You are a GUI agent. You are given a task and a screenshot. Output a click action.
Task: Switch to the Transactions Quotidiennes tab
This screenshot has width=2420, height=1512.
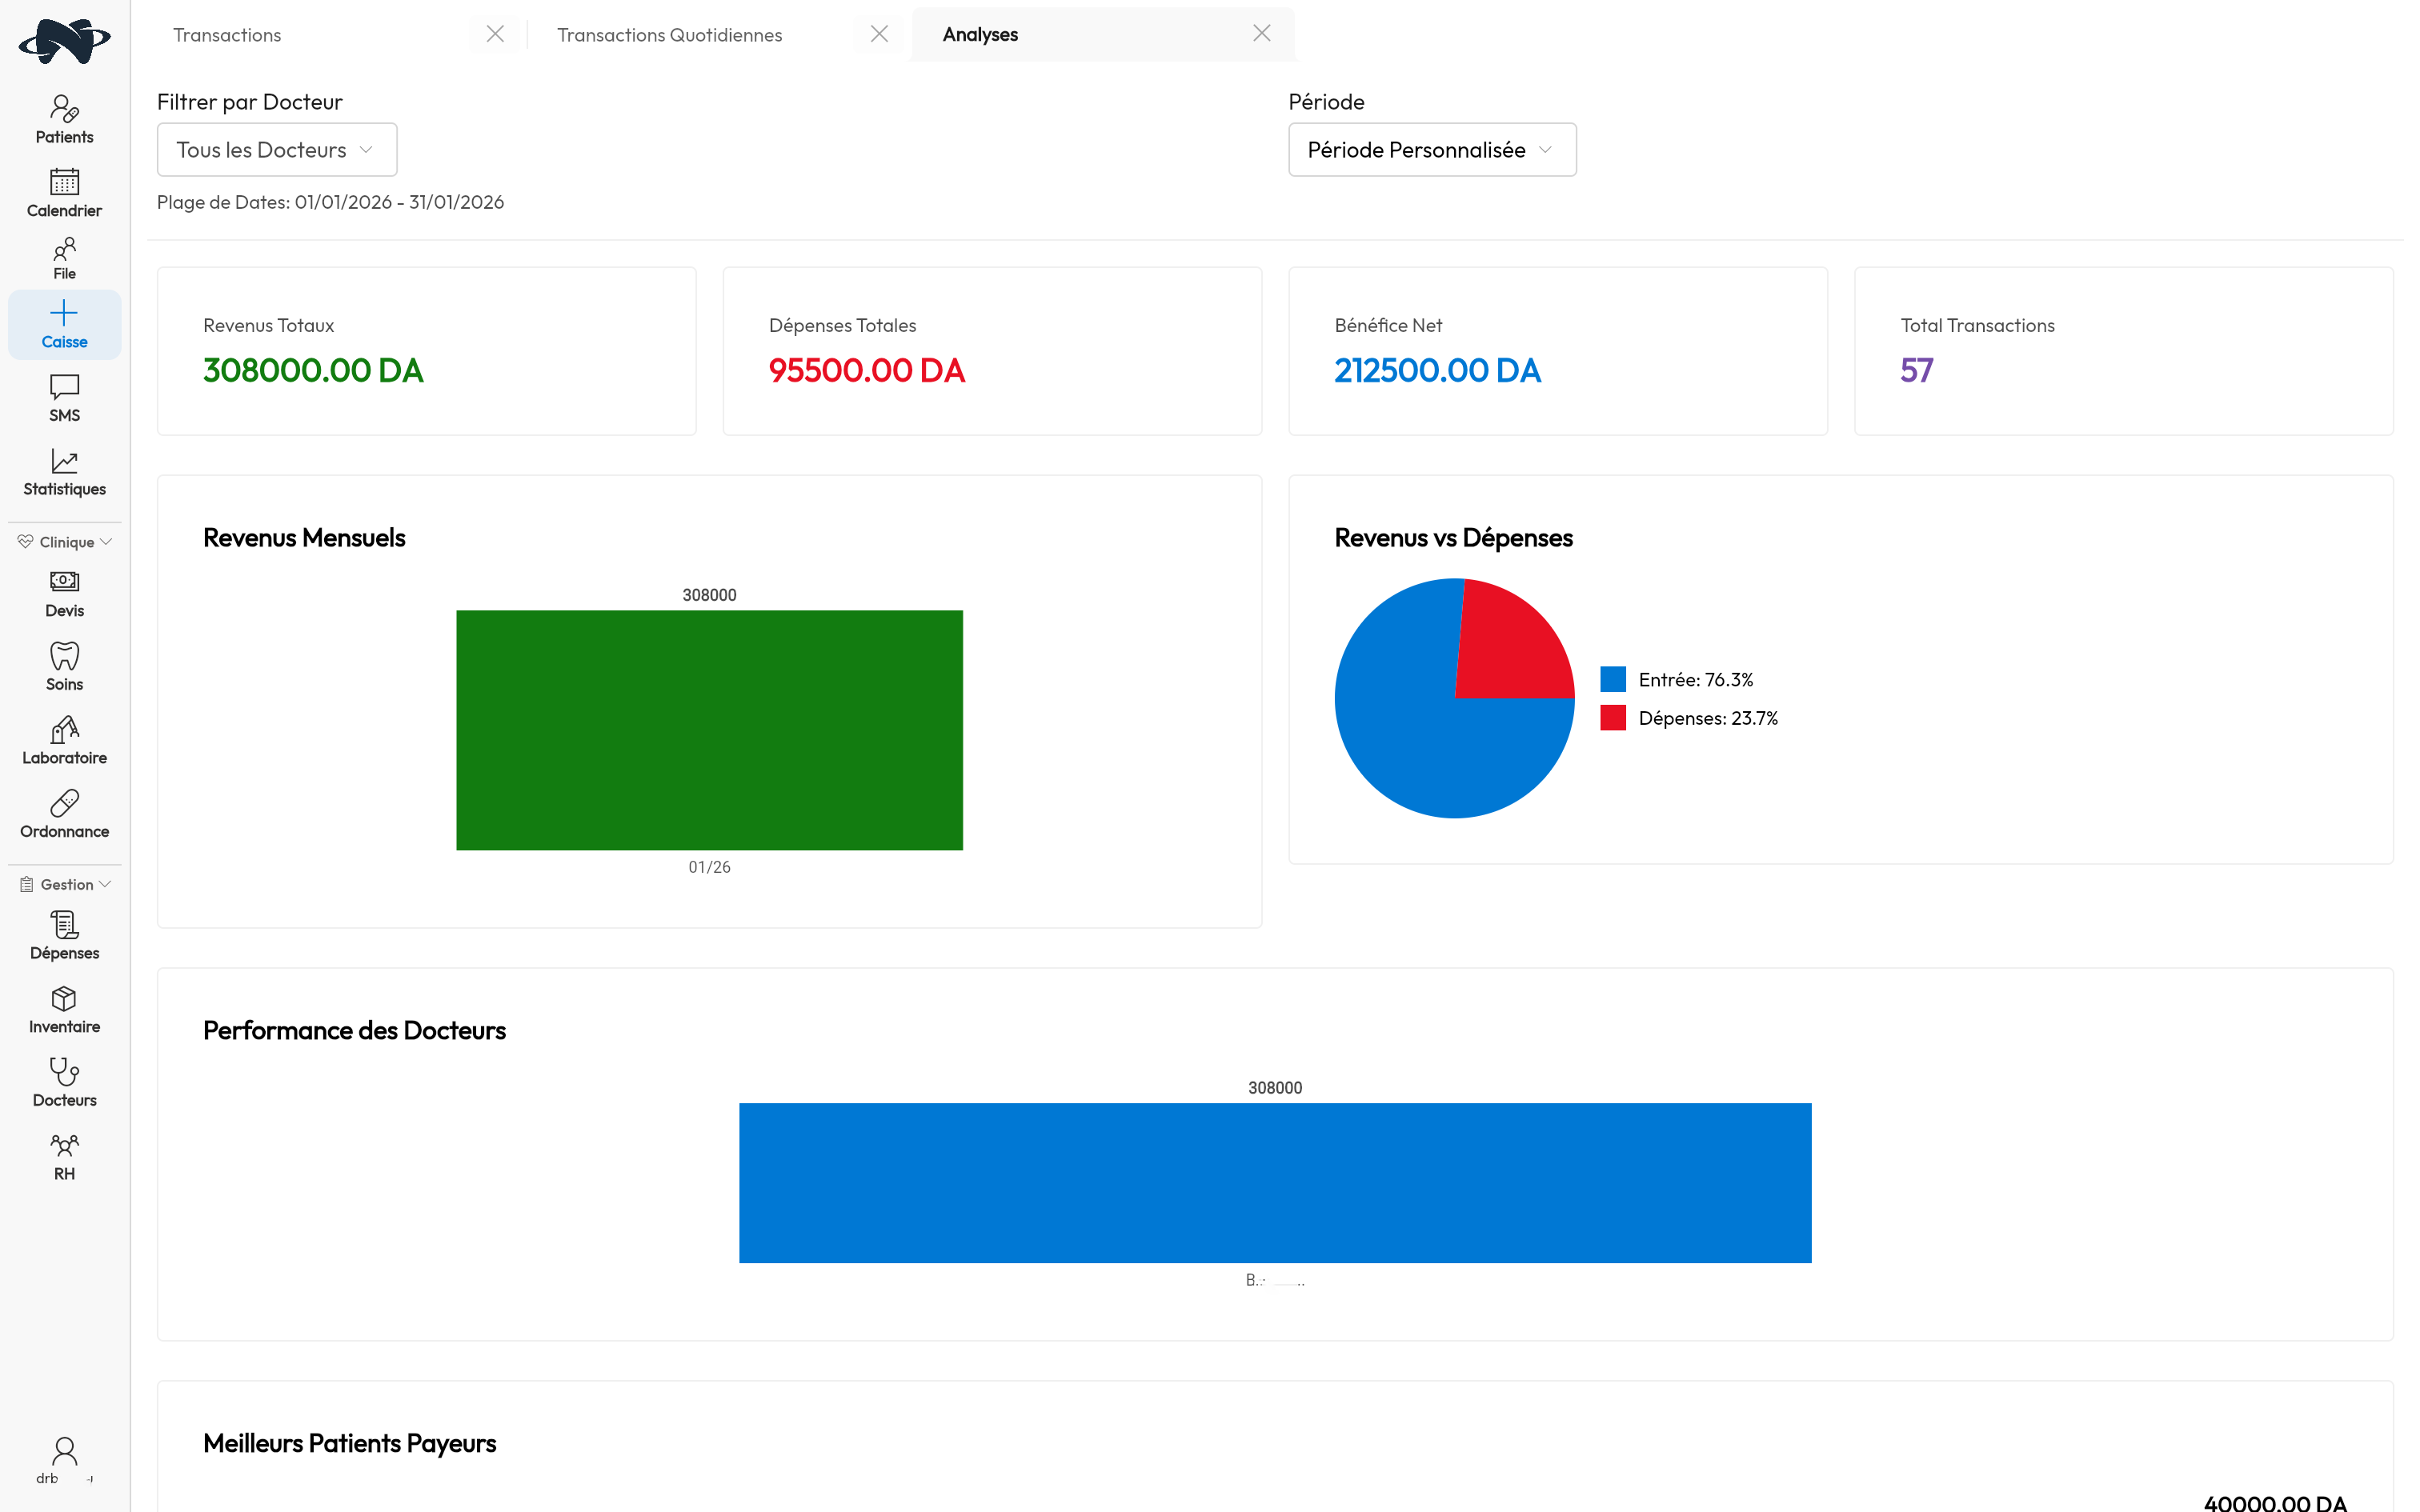[669, 34]
